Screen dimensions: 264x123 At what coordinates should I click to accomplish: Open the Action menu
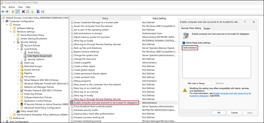12,7
